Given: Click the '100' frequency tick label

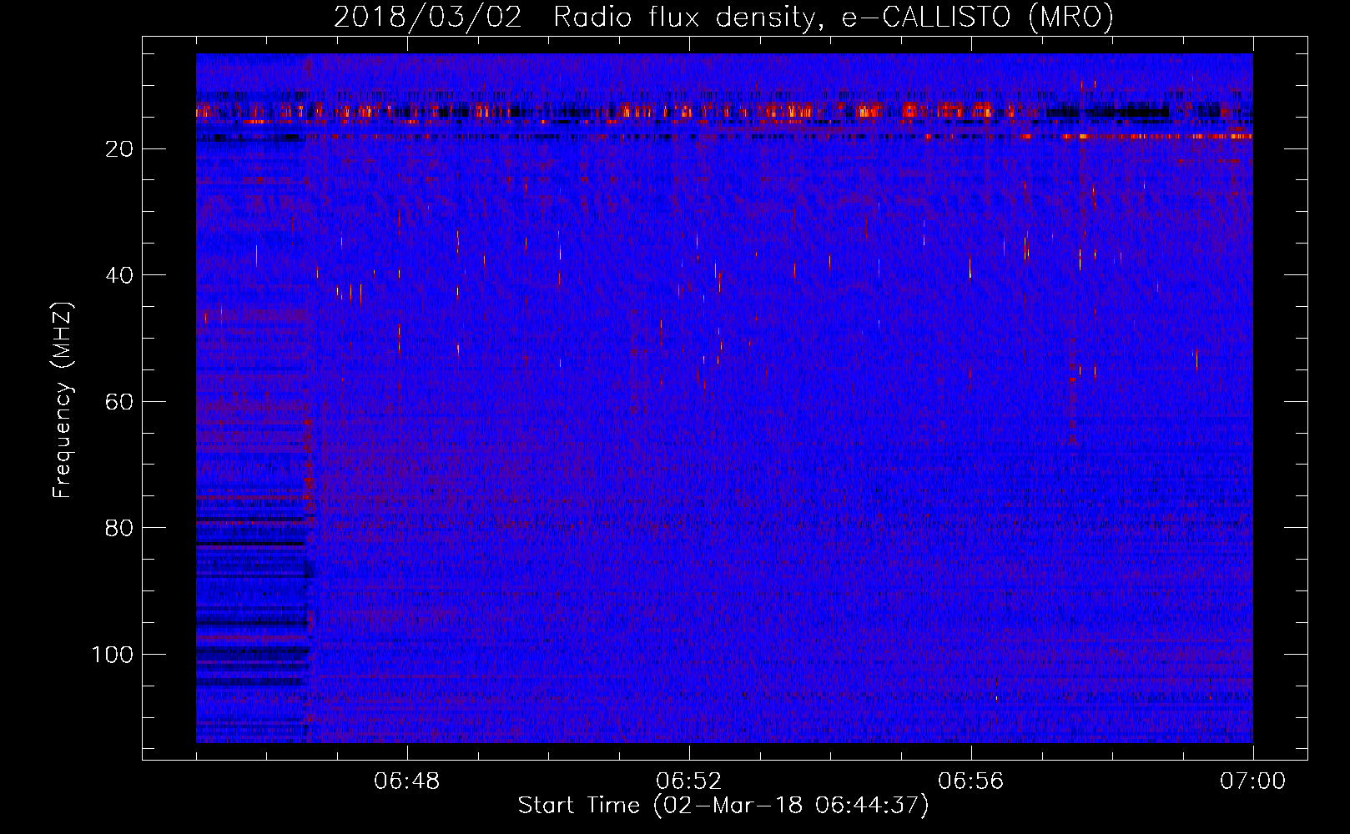Looking at the screenshot, I should [x=113, y=655].
